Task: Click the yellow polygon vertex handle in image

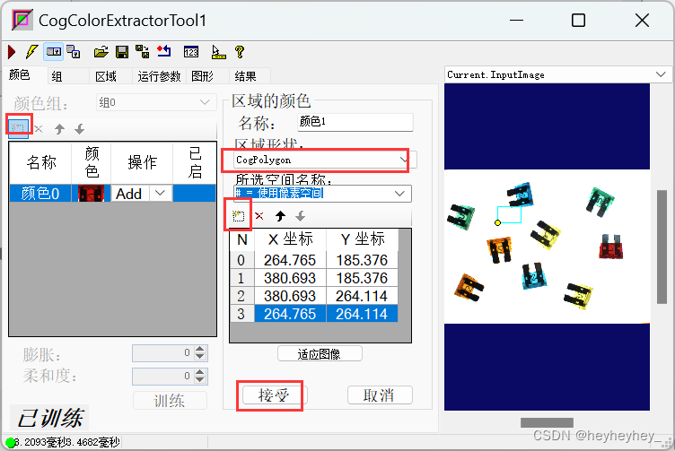Action: [497, 222]
